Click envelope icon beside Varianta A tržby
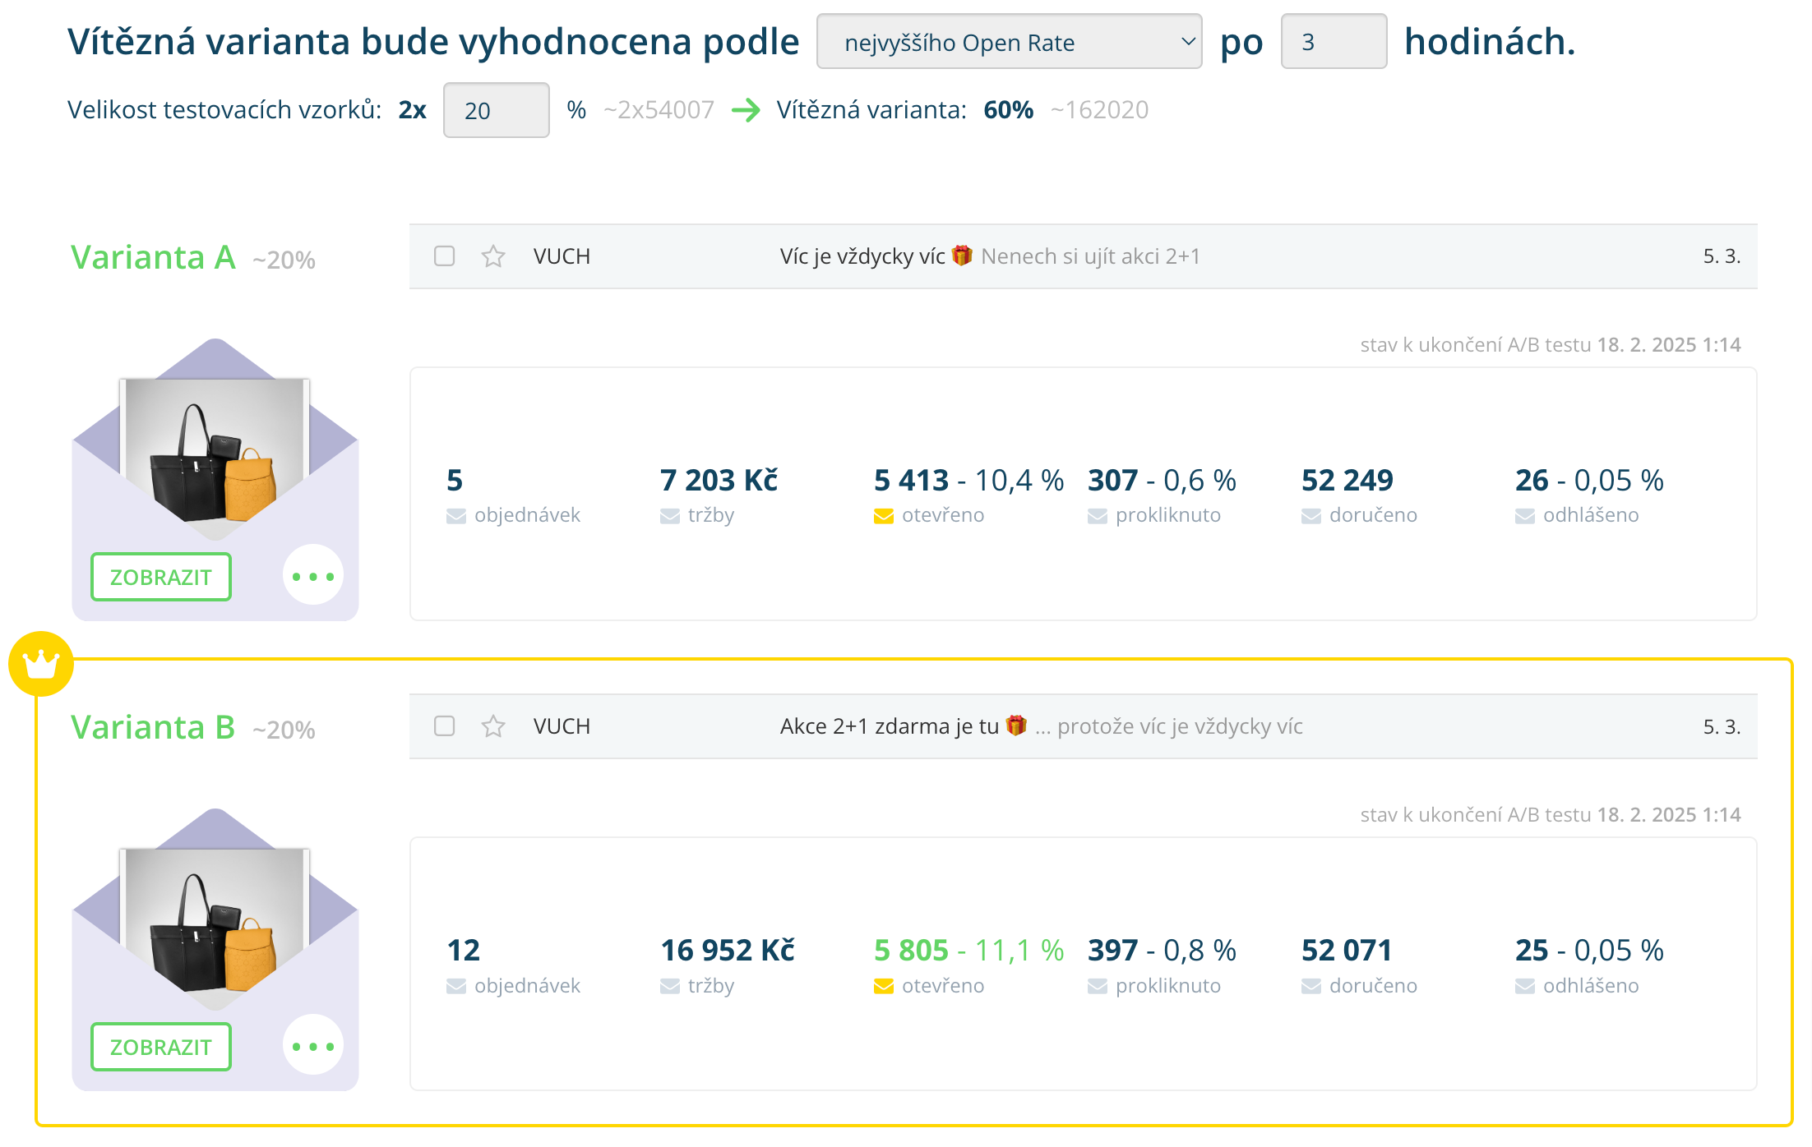 click(670, 516)
